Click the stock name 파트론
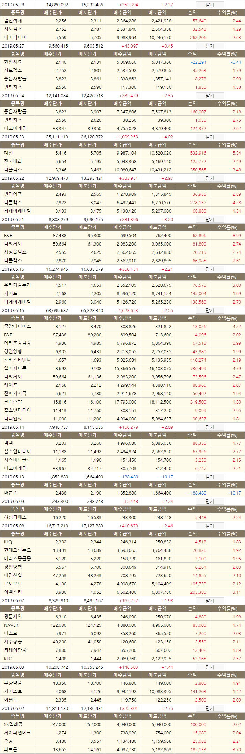The image size is (245, 754). (x=10, y=749)
